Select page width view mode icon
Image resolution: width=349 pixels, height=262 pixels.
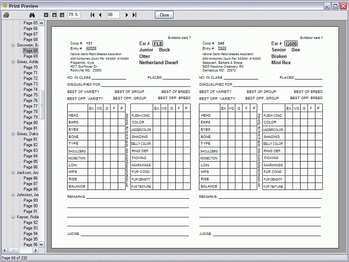pyautogui.click(x=54, y=15)
